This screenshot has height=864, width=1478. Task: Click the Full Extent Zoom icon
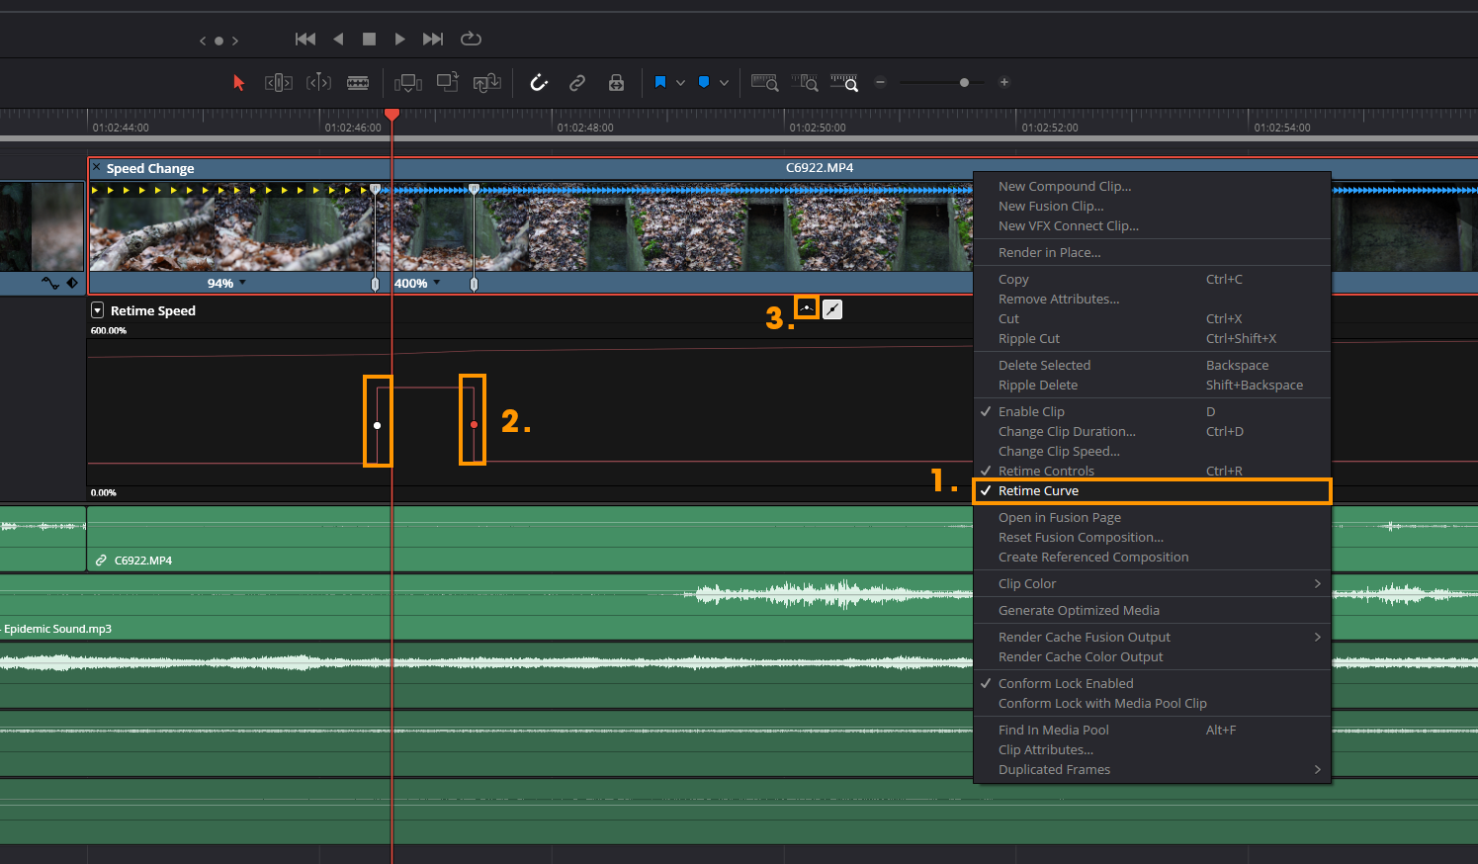click(x=764, y=83)
